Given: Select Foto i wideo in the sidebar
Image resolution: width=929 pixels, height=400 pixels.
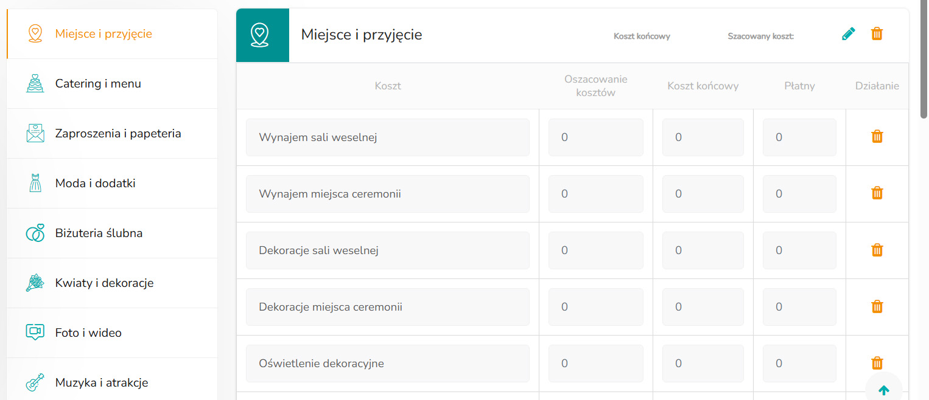Looking at the screenshot, I should 88,333.
